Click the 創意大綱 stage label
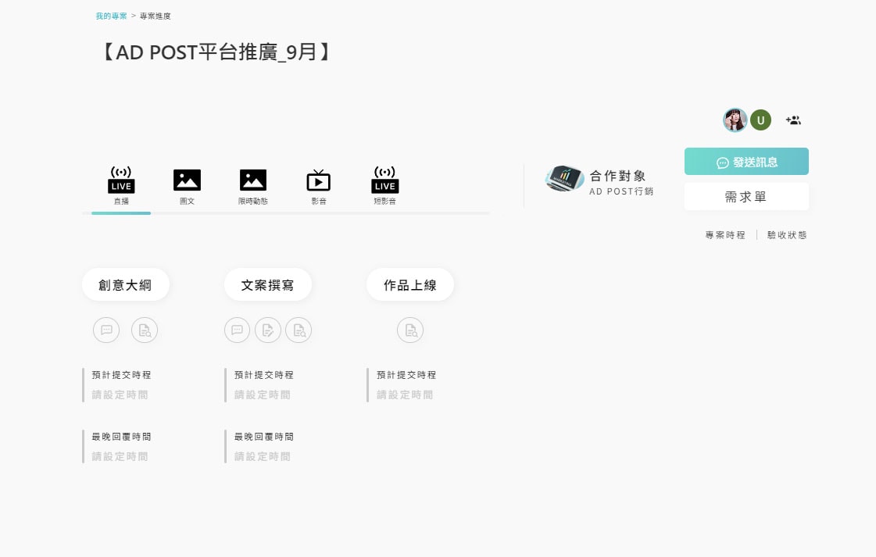The width and height of the screenshot is (876, 557). (126, 284)
